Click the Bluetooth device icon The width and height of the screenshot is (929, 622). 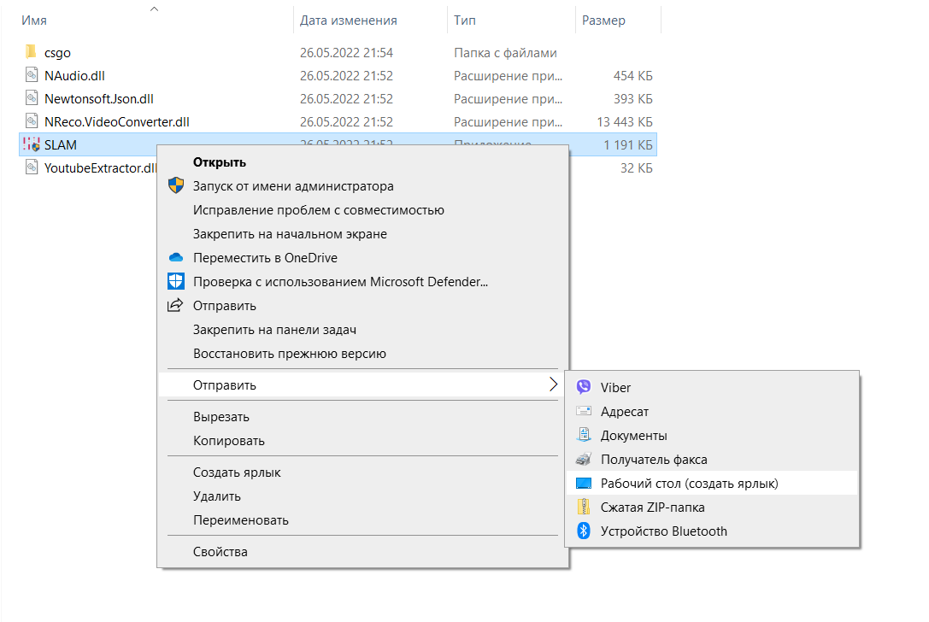coord(584,531)
